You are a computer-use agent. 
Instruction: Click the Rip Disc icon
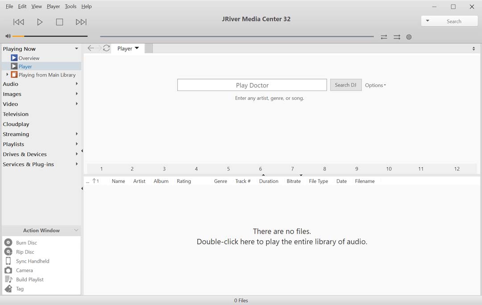coord(8,251)
